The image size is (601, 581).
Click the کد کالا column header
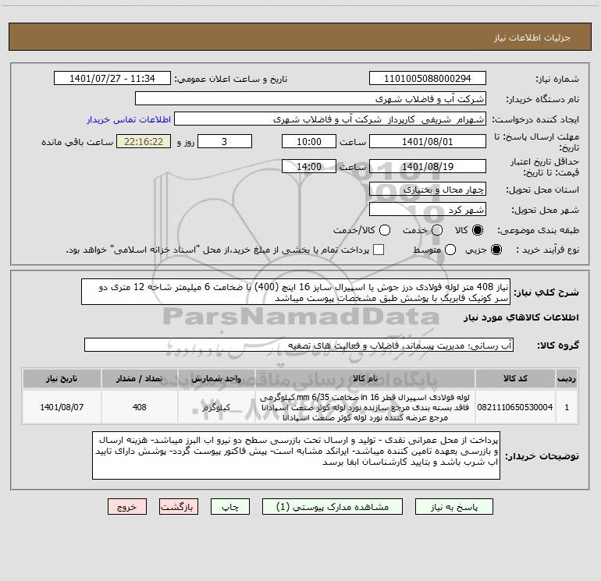tap(515, 378)
